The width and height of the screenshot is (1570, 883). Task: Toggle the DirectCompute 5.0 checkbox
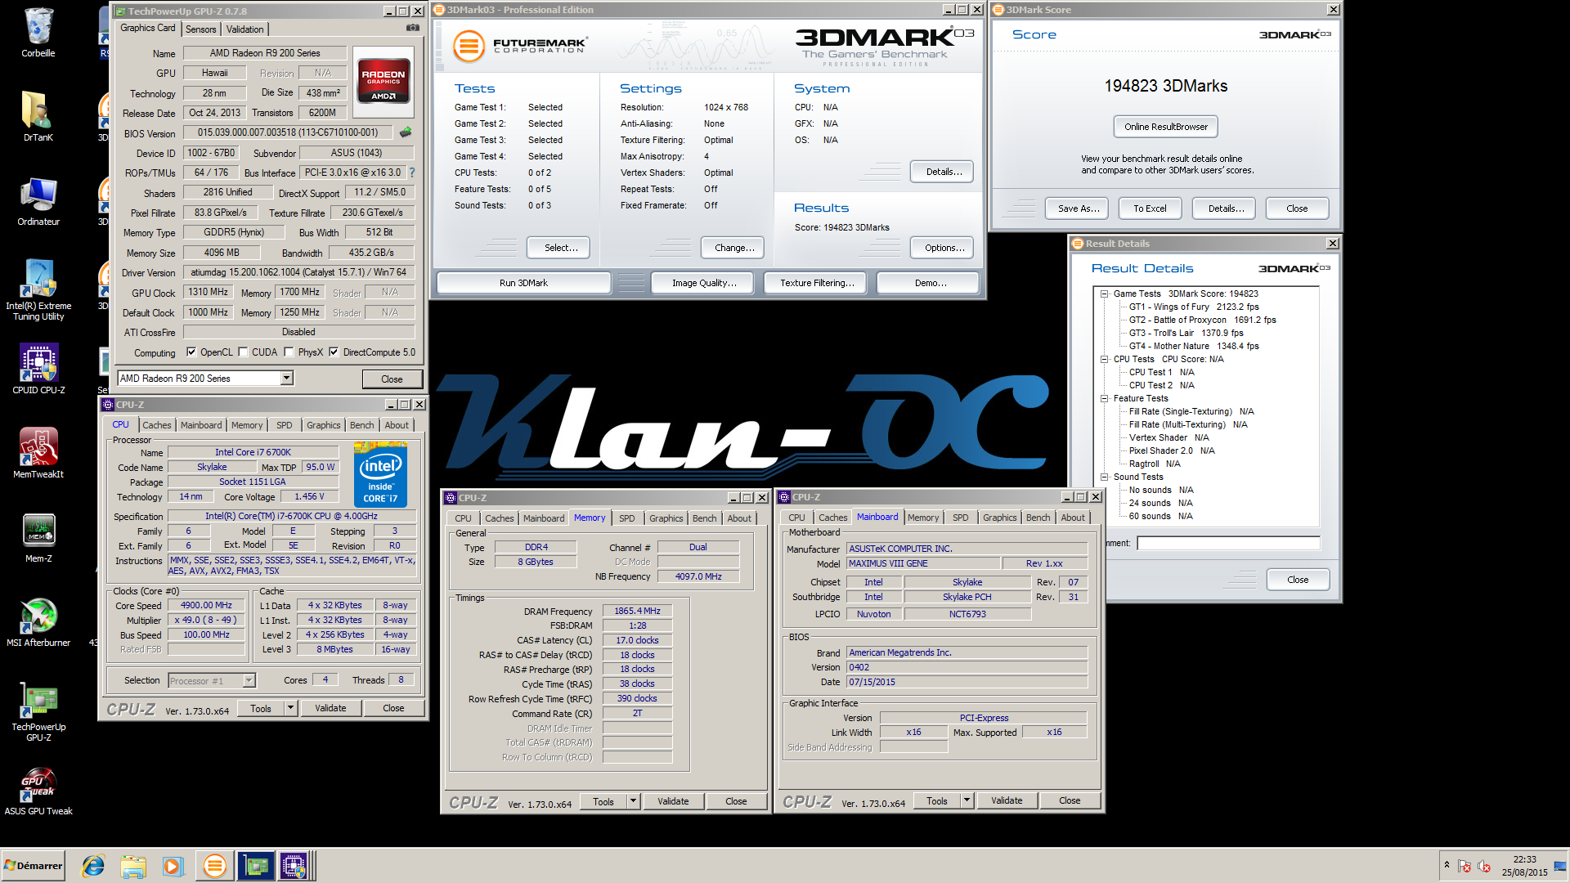coord(334,352)
